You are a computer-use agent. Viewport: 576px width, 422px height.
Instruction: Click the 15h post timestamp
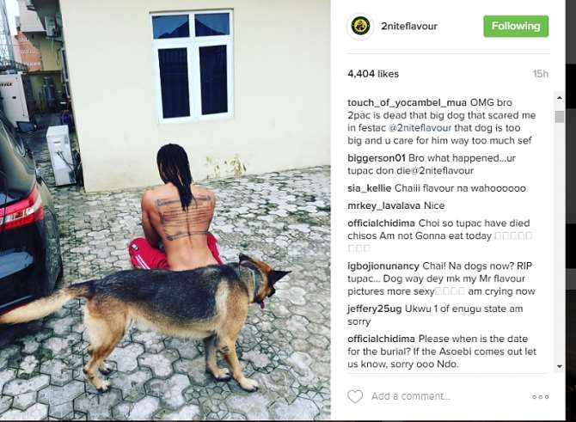coord(541,74)
